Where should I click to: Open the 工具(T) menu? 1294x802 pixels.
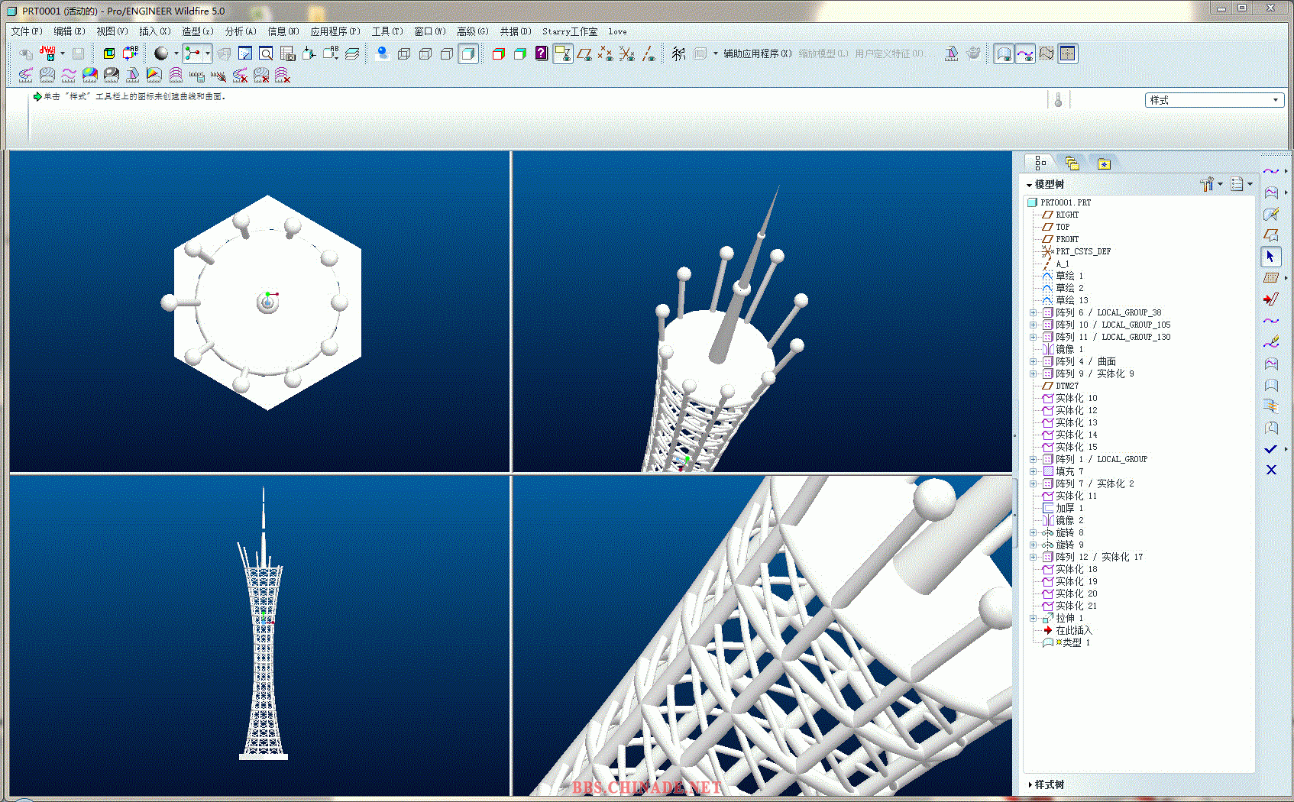(387, 31)
